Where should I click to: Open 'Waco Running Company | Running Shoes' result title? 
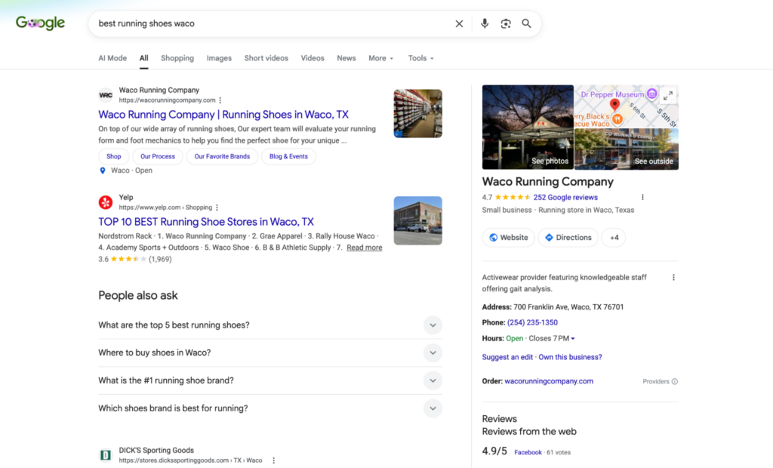(223, 115)
